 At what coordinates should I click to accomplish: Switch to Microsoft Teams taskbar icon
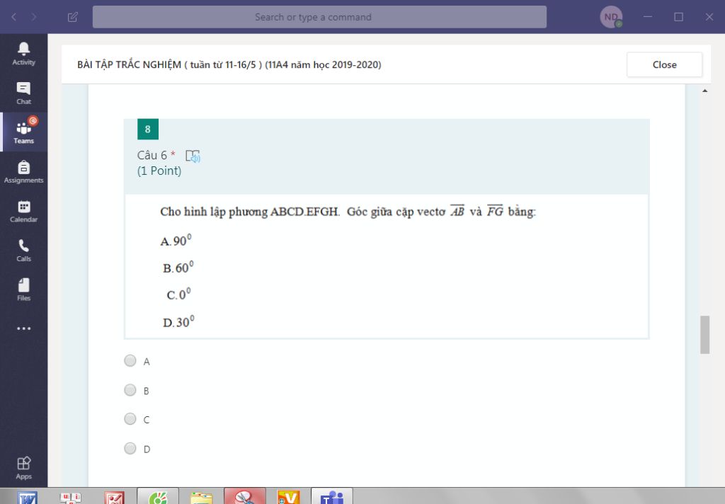coord(332,497)
